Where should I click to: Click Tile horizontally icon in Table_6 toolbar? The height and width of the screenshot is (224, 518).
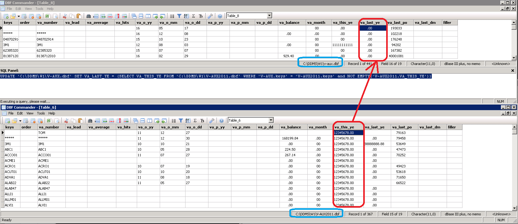click(142, 121)
